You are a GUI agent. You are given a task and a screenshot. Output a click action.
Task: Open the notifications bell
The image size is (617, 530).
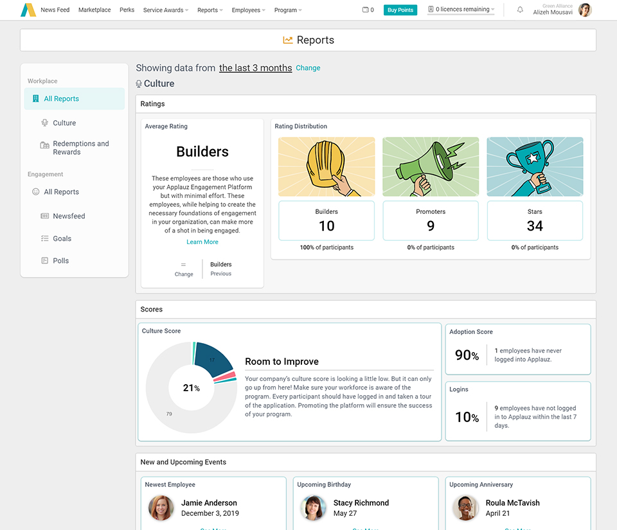tap(520, 10)
